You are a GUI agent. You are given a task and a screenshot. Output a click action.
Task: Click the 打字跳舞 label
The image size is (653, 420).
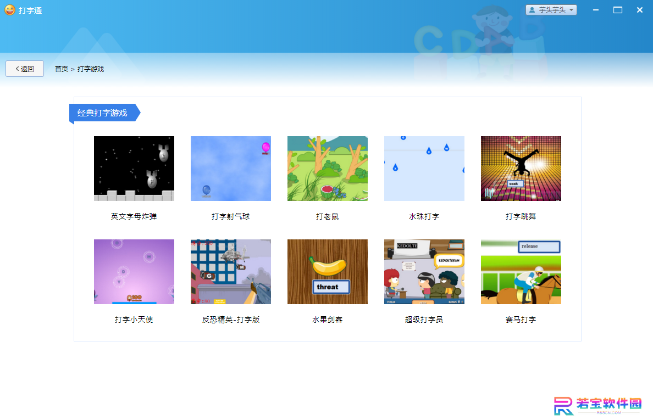(x=521, y=216)
